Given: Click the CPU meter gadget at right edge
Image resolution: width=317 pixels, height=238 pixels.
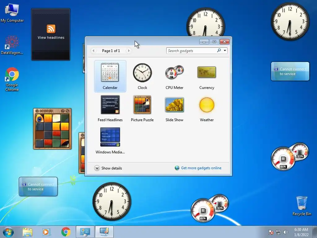Looking at the screenshot, I should tap(290, 156).
